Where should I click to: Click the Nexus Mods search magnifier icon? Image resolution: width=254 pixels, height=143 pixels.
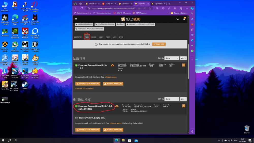pos(178,19)
